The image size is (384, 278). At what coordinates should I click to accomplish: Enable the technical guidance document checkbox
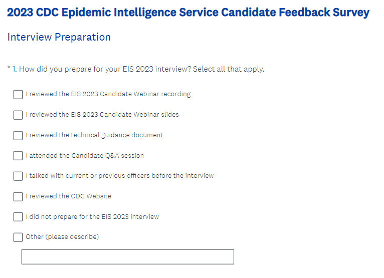coord(18,135)
